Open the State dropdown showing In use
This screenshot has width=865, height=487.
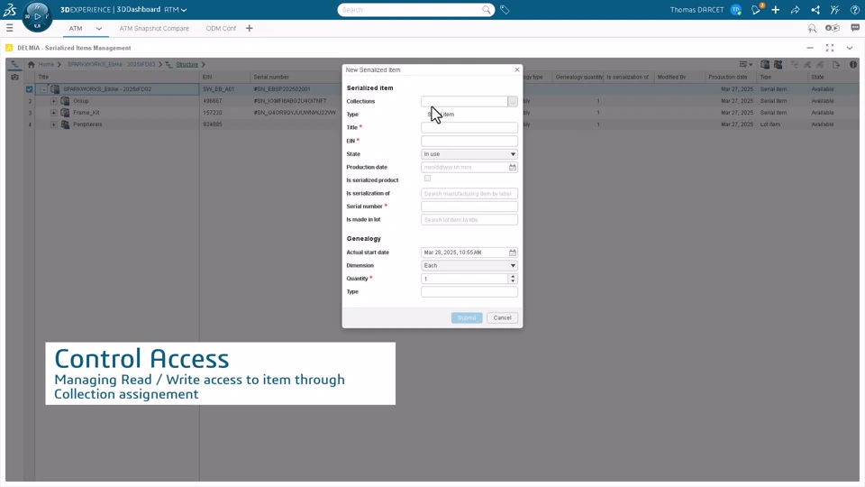[469, 154]
